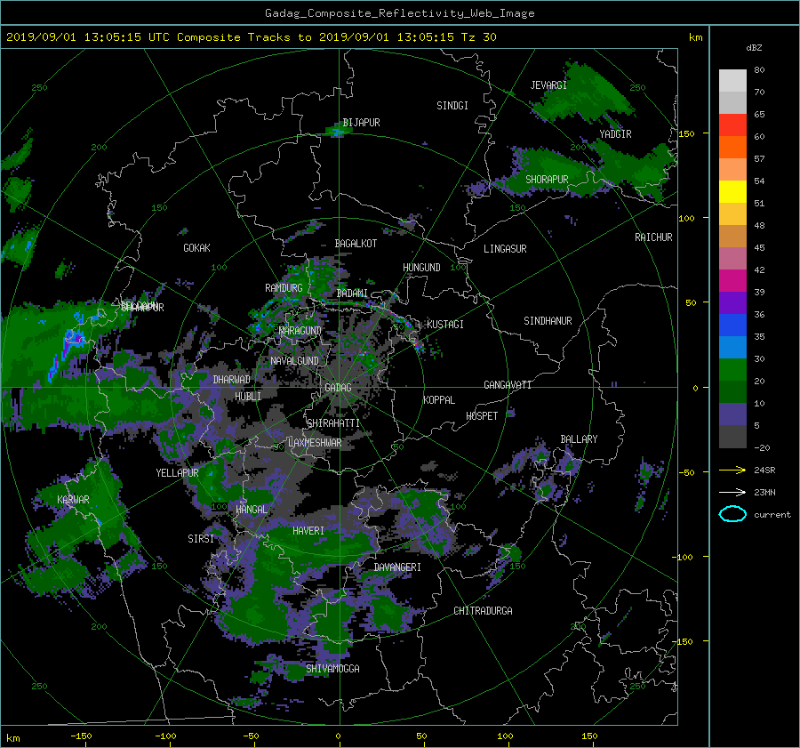Click the KOPPAL city label
This screenshot has height=748, width=800.
[439, 400]
